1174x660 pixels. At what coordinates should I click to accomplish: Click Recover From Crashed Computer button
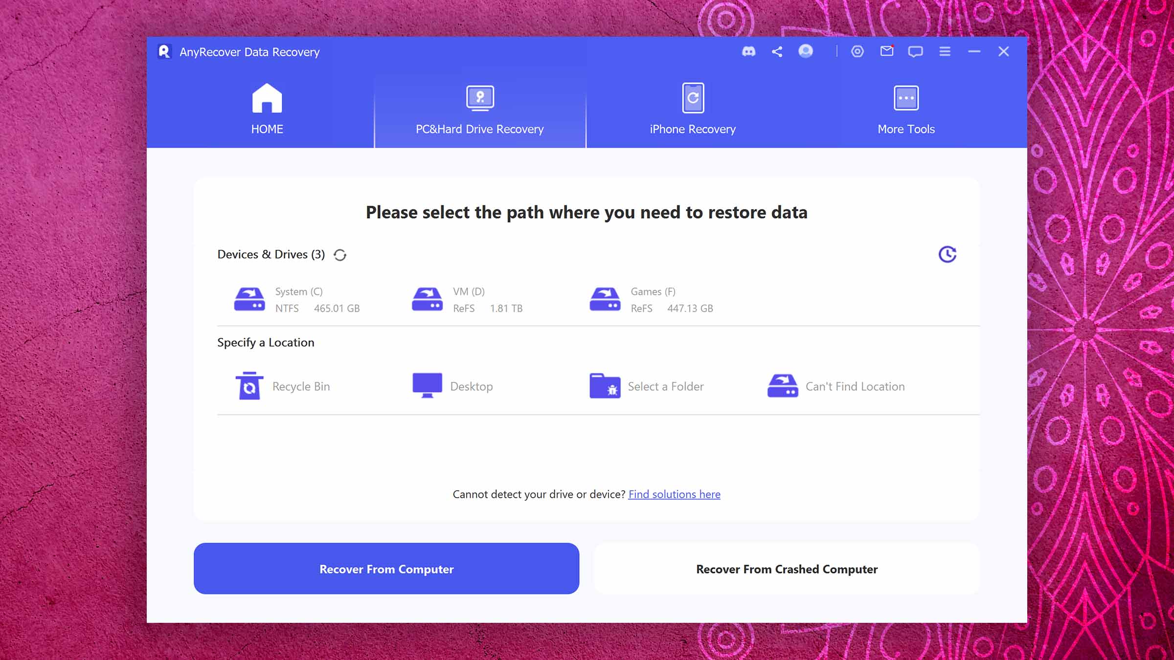[x=787, y=569]
